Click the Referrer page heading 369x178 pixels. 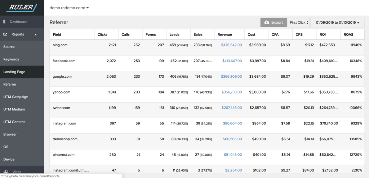(x=59, y=23)
